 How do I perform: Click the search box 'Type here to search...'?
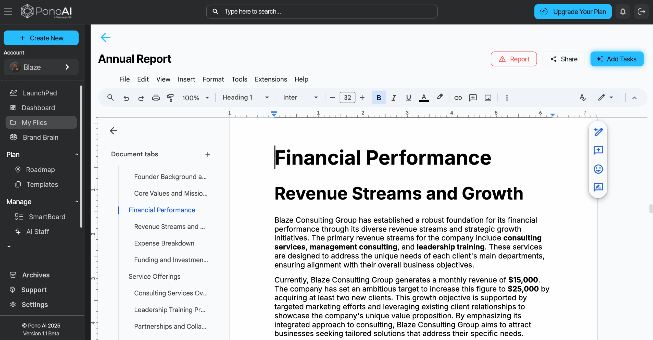(x=322, y=11)
